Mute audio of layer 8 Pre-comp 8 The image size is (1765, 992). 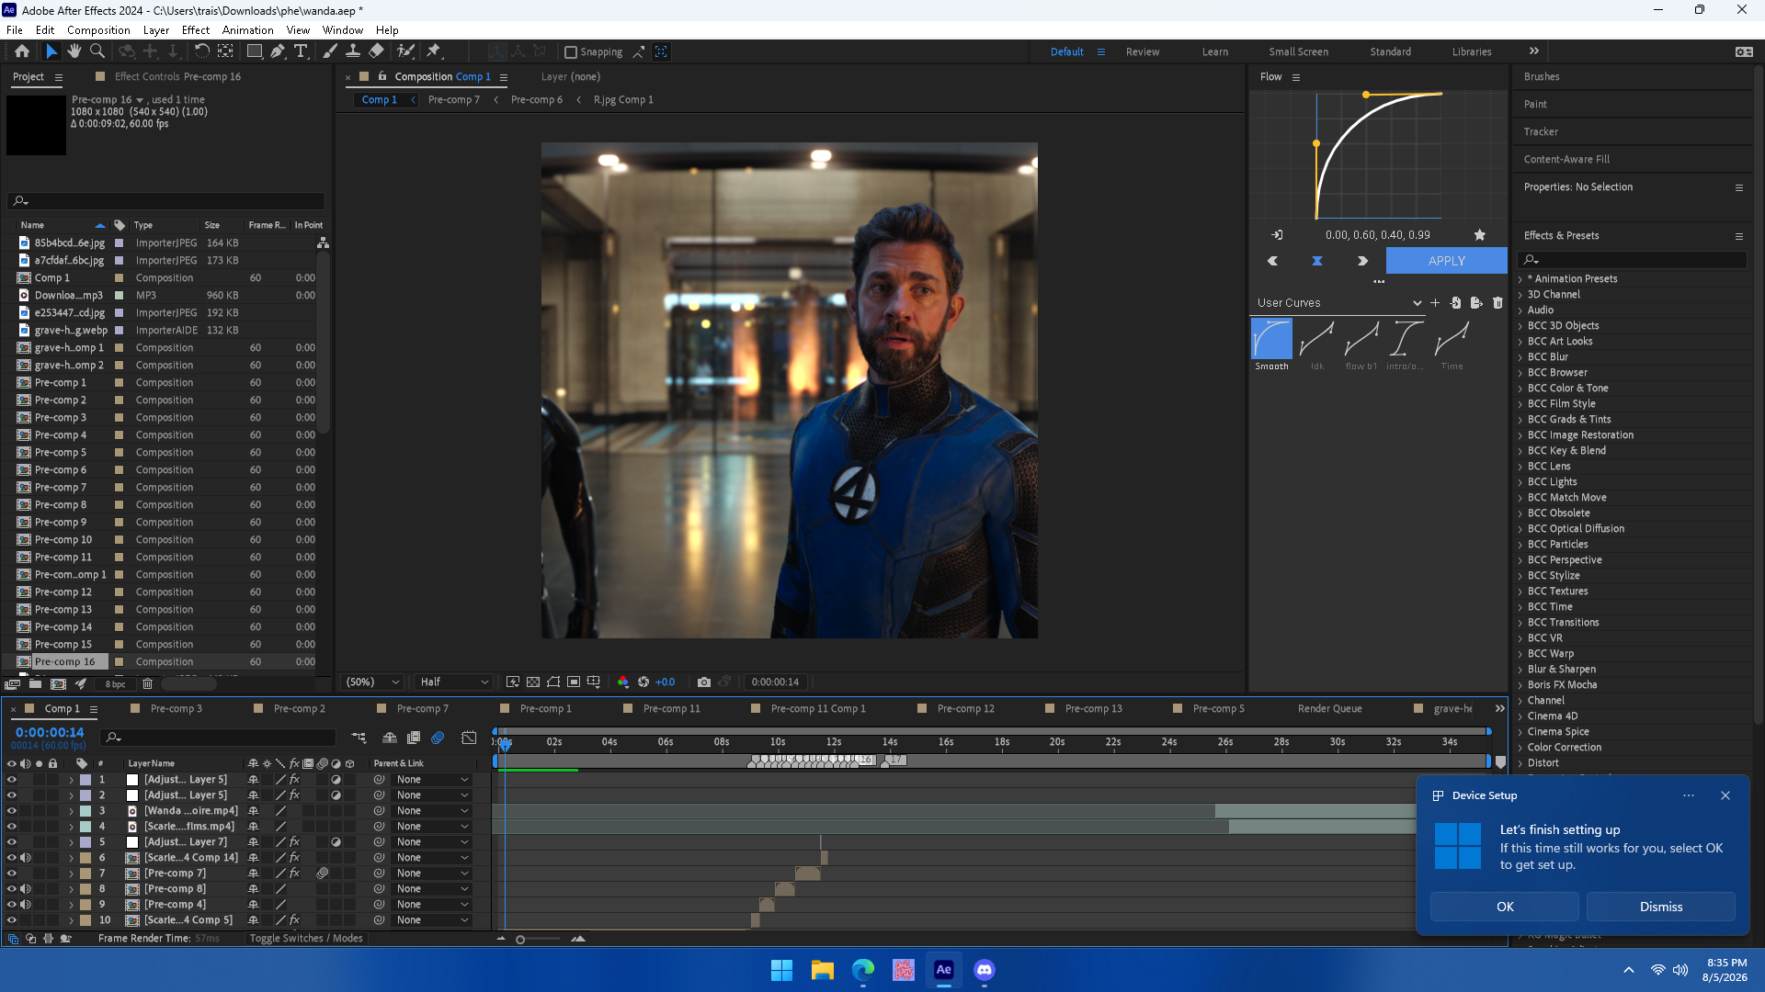26,889
